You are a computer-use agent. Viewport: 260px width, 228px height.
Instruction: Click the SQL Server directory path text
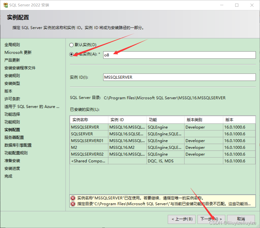(165, 98)
